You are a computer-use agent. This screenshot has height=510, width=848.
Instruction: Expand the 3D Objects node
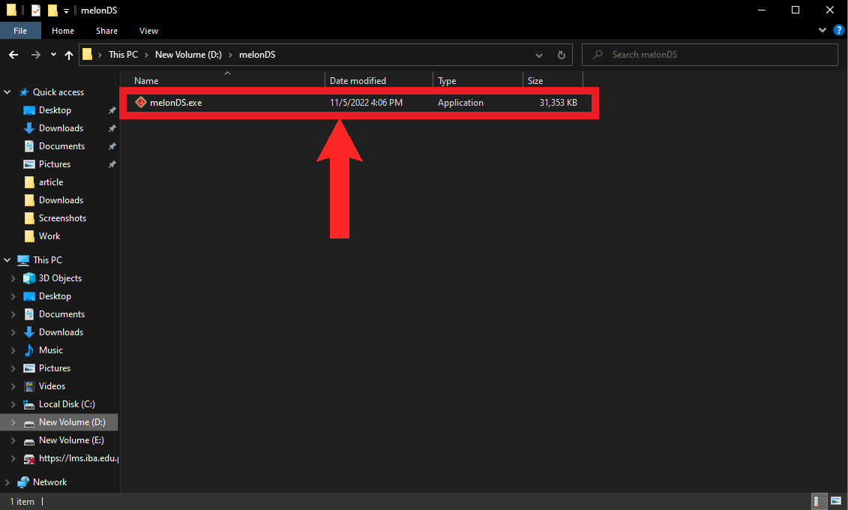click(x=13, y=278)
